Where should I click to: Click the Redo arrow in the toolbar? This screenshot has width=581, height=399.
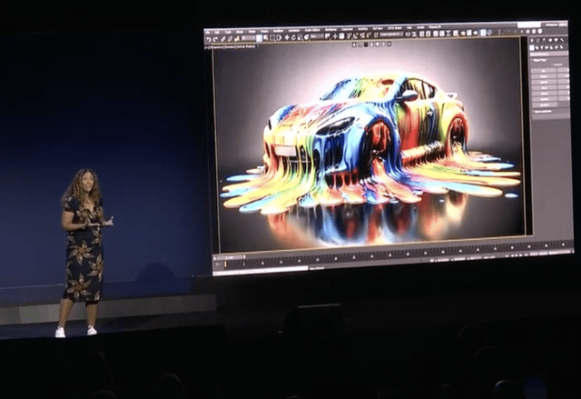(x=215, y=39)
